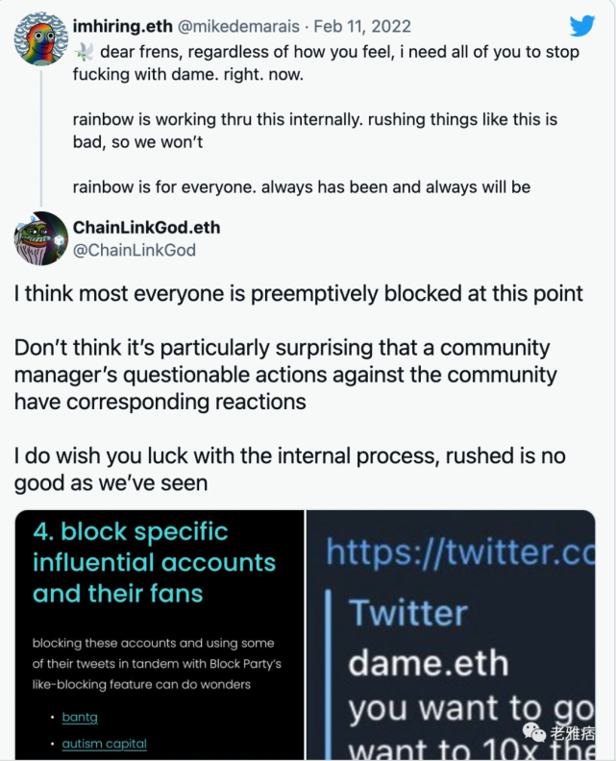Click the https://twitter.co URL text
The width and height of the screenshot is (616, 761).
pyautogui.click(x=460, y=552)
